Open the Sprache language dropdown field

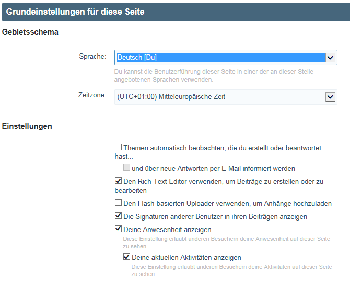tap(219, 58)
